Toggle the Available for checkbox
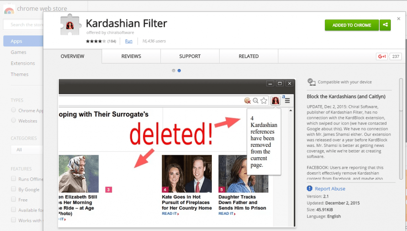The width and height of the screenshot is (407, 231). click(14, 210)
